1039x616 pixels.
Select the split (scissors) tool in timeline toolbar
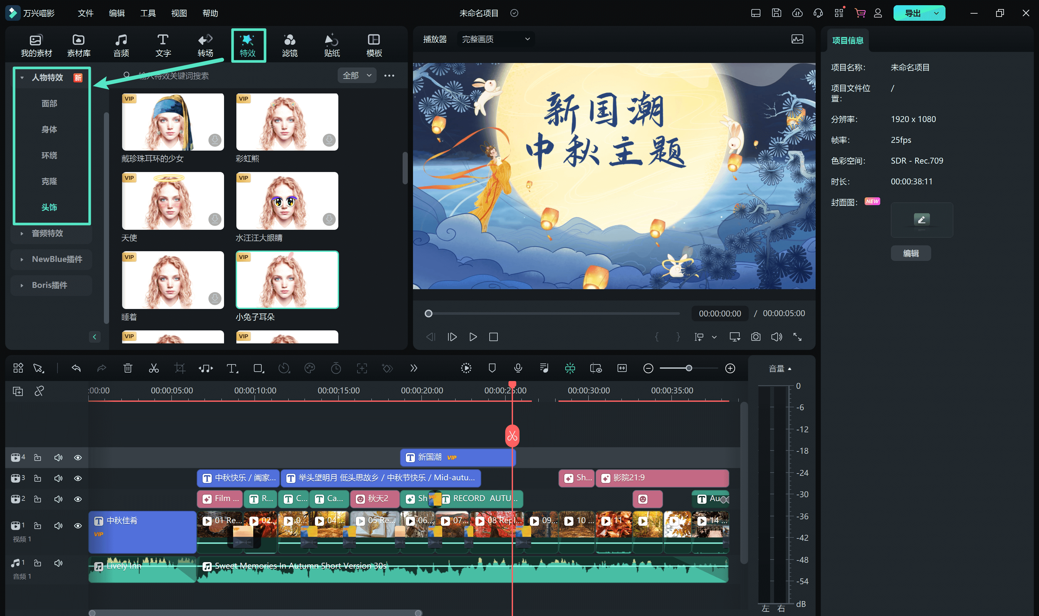pos(154,368)
